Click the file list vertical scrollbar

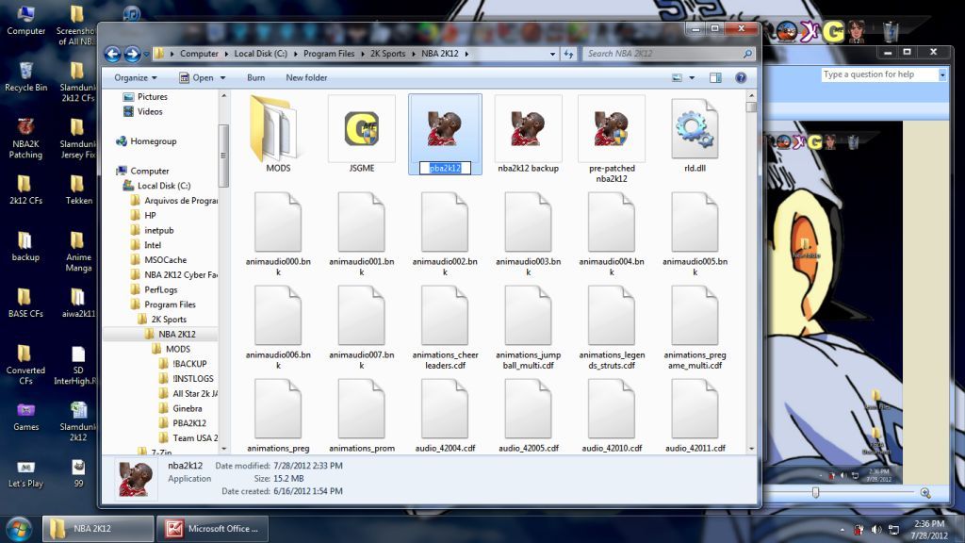coord(751,272)
